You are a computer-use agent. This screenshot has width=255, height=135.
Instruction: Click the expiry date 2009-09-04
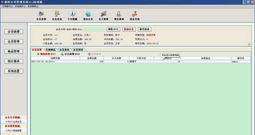click(152, 43)
